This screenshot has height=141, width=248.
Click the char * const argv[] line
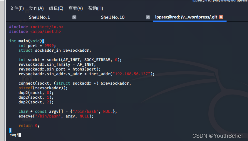[68, 111]
